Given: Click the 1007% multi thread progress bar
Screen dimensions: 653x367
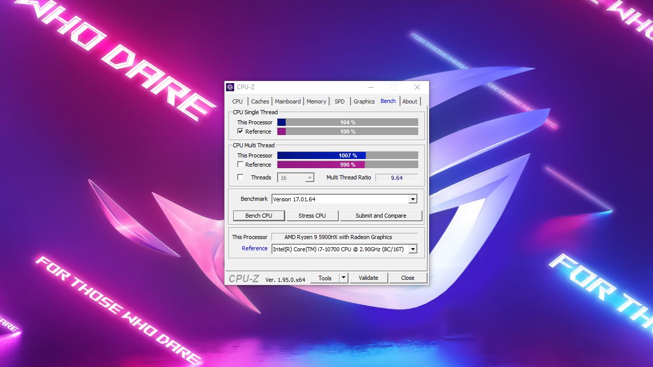Looking at the screenshot, I should (347, 155).
